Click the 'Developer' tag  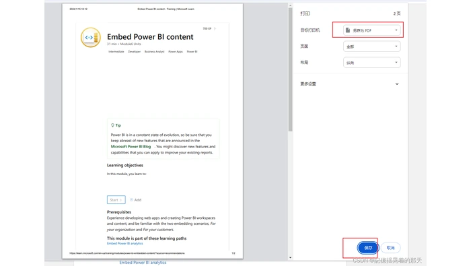135,52
